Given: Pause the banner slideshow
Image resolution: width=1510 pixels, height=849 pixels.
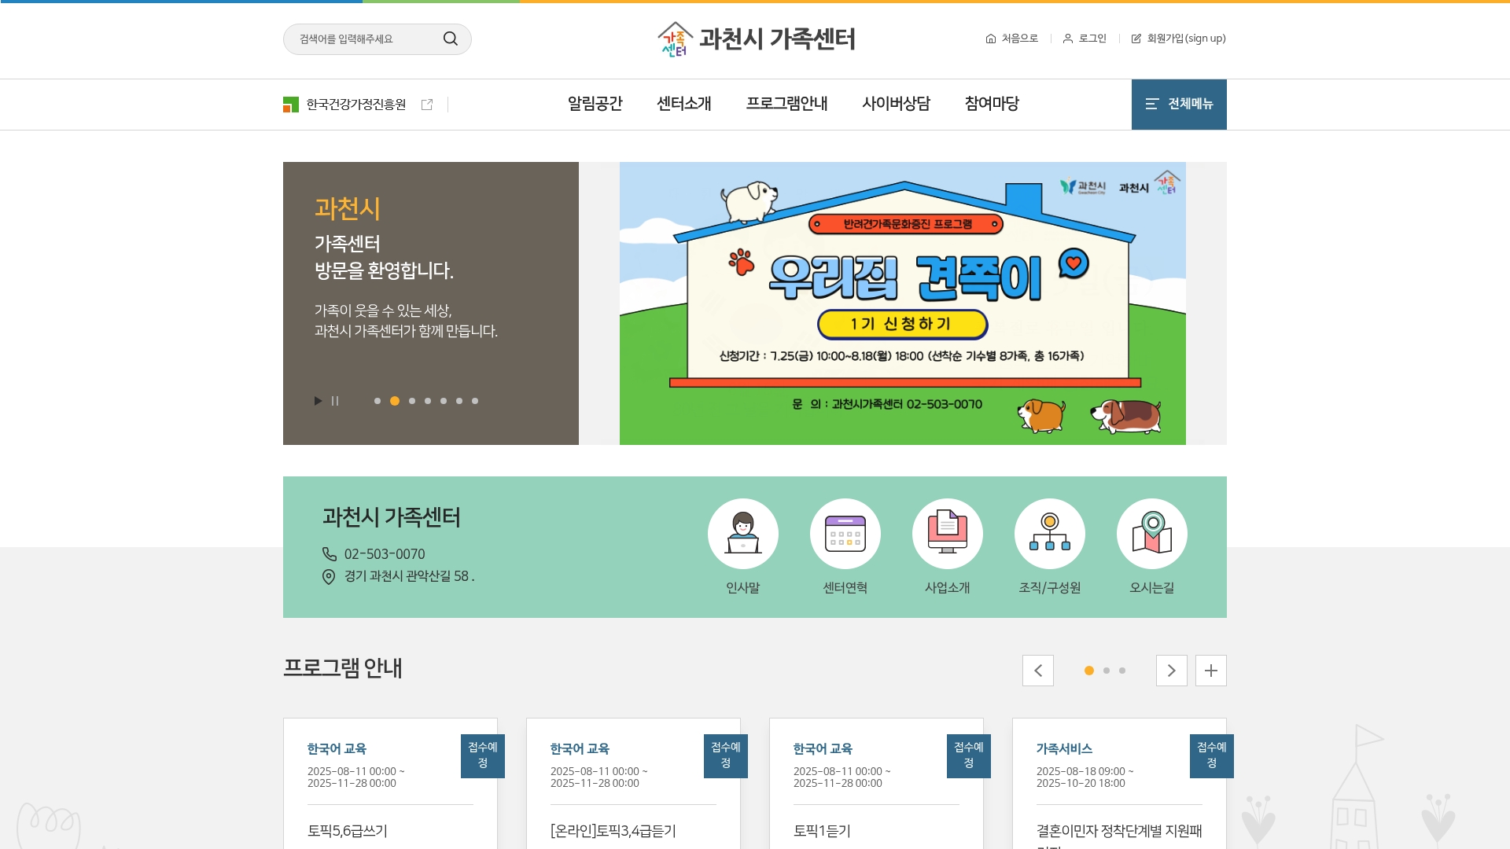Looking at the screenshot, I should pos(335,401).
